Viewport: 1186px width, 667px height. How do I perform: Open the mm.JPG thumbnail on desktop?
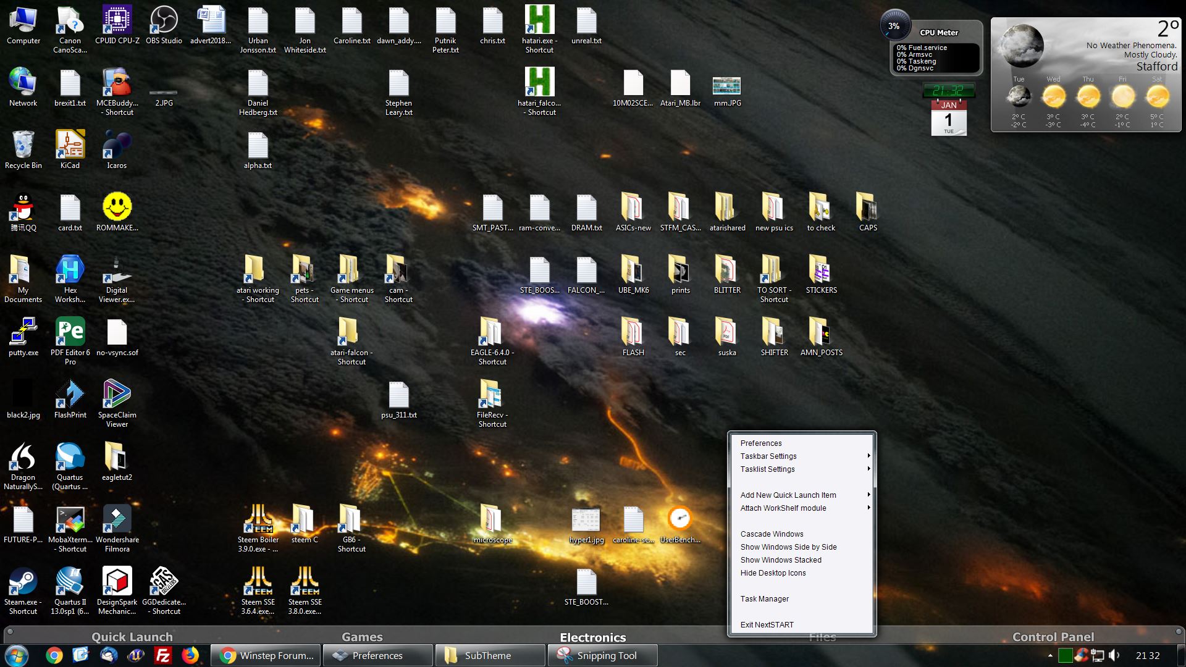(x=726, y=85)
